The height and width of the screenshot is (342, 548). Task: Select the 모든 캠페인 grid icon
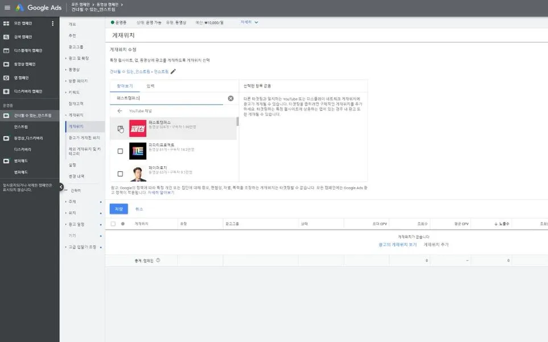click(6, 23)
